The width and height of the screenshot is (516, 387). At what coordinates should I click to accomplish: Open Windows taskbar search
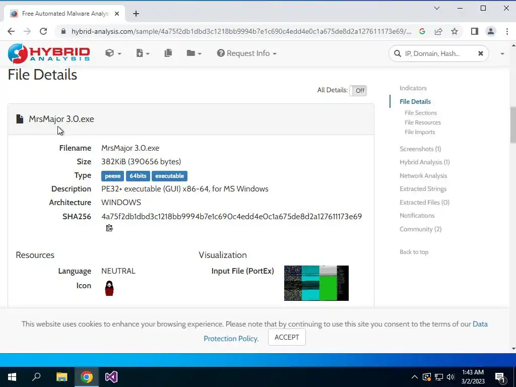tap(36, 377)
